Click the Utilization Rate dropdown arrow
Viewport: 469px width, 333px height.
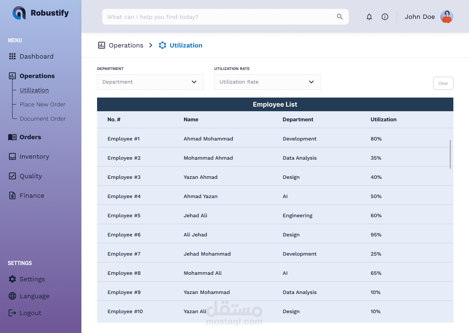click(x=311, y=82)
